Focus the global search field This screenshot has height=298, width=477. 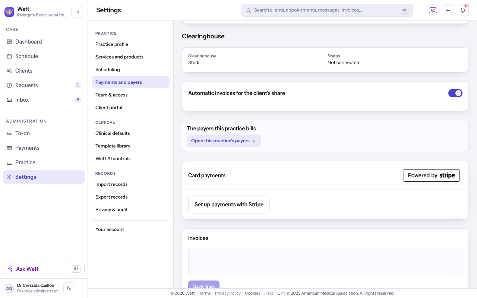(327, 10)
